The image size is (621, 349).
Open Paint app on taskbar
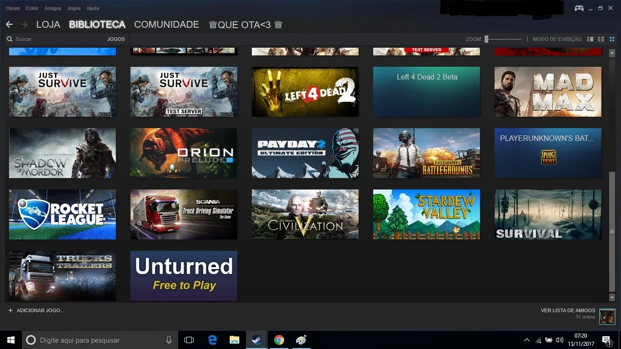click(x=301, y=340)
